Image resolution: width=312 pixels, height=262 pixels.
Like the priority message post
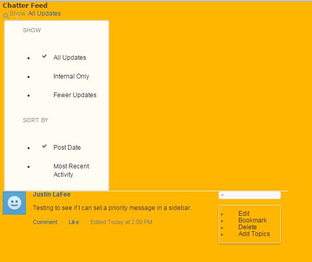(x=74, y=222)
